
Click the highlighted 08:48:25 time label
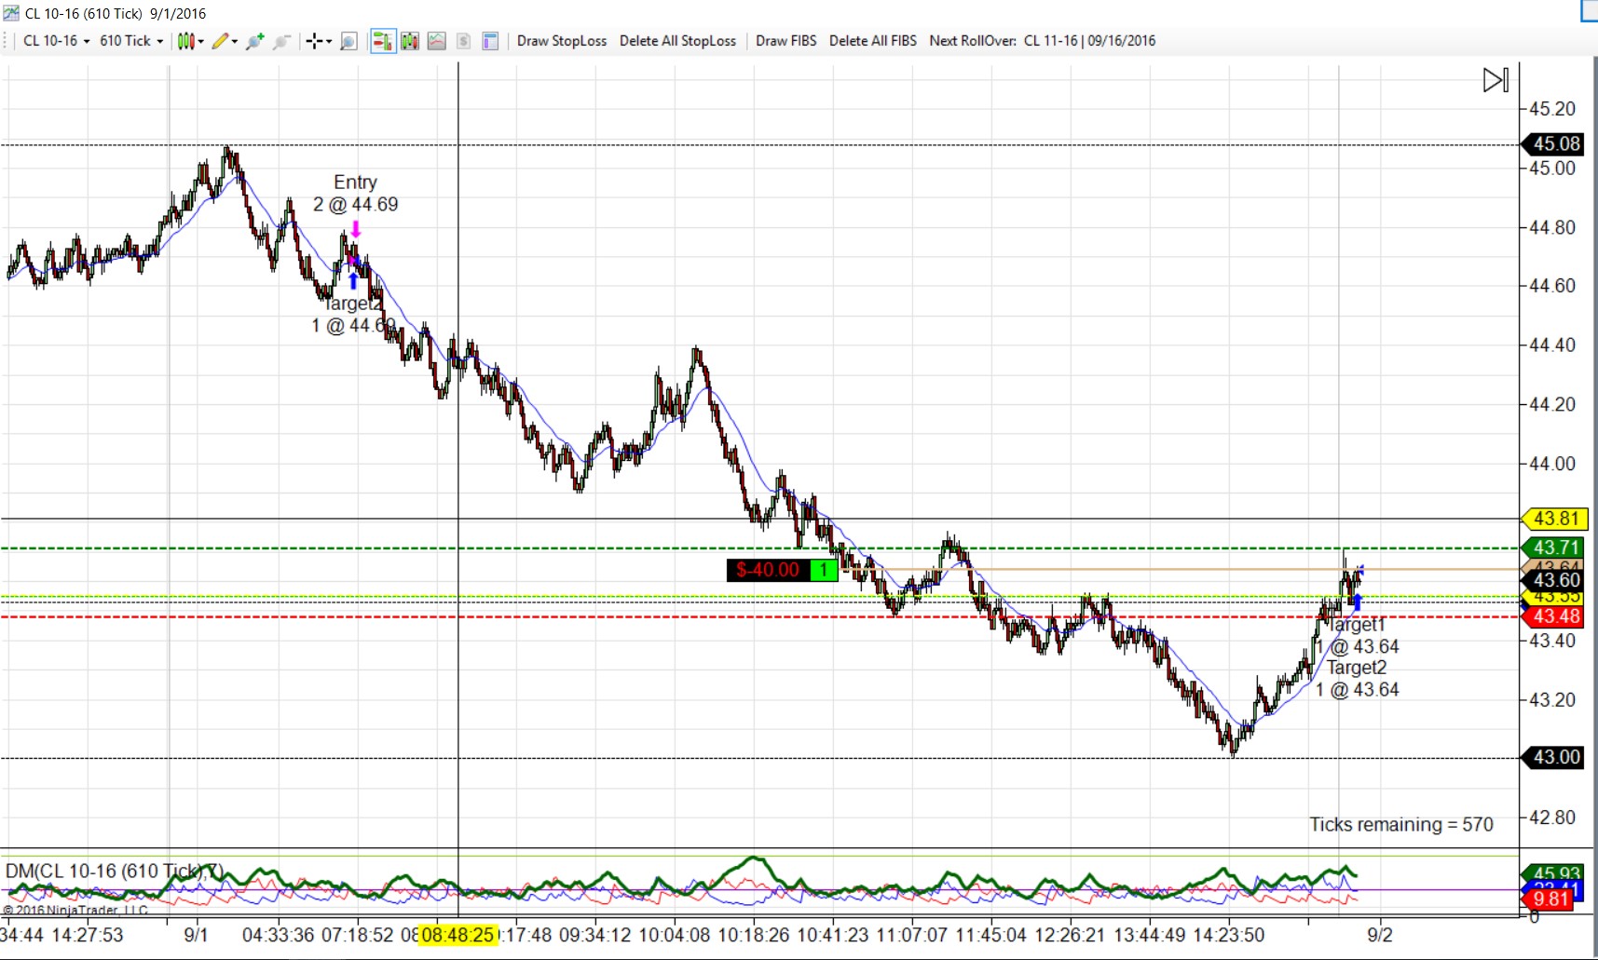click(x=458, y=935)
